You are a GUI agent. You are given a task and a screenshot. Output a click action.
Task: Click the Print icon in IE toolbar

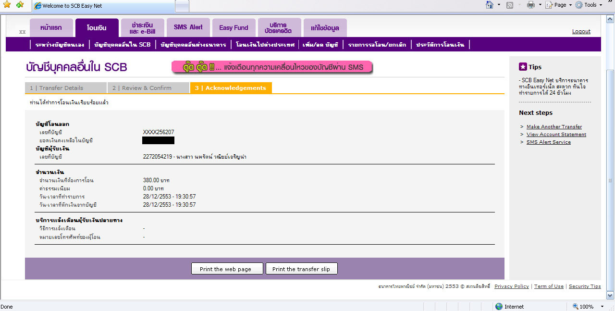point(531,5)
